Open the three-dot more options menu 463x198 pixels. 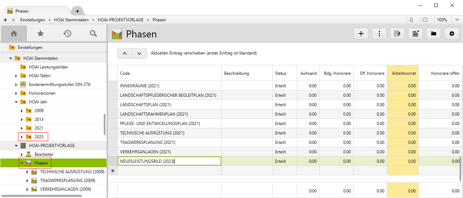[x=379, y=34]
